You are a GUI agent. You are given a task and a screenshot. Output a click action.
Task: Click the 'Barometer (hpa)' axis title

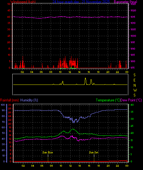[x=126, y=2]
